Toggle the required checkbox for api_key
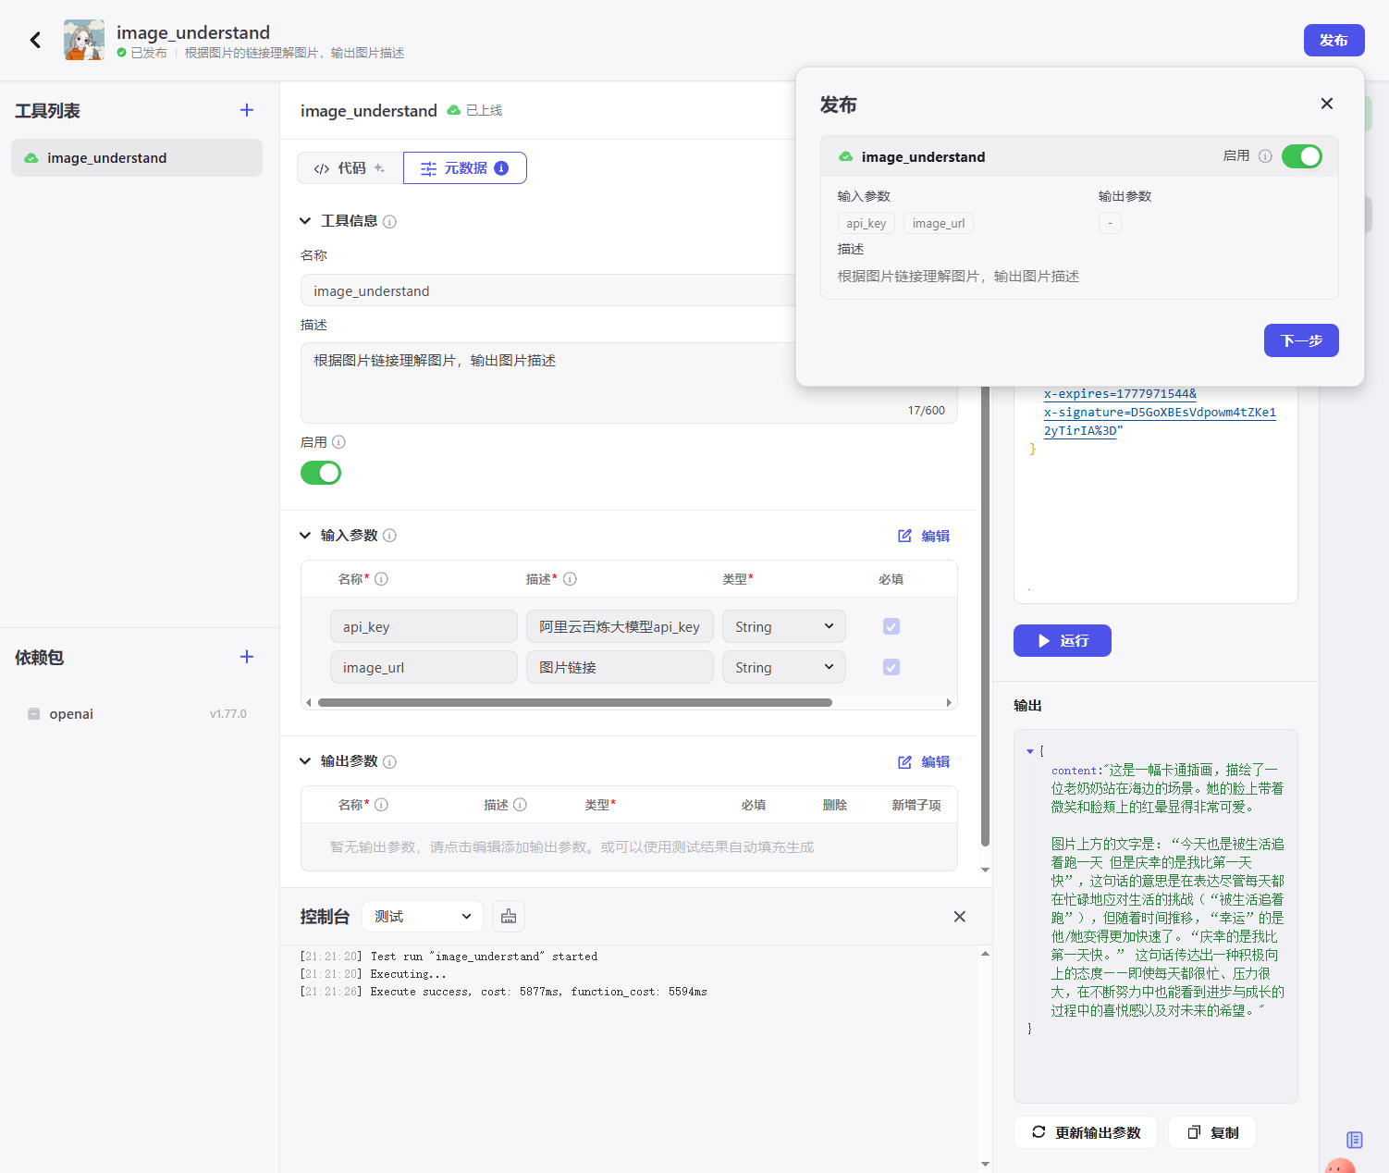The height and width of the screenshot is (1173, 1389). (x=891, y=626)
